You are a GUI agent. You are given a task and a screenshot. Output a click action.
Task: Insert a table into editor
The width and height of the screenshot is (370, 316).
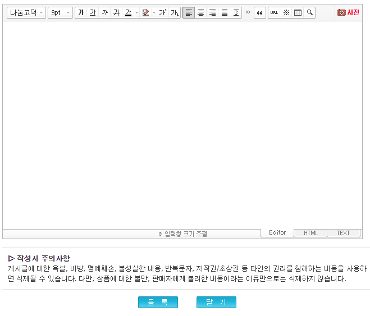pos(298,12)
